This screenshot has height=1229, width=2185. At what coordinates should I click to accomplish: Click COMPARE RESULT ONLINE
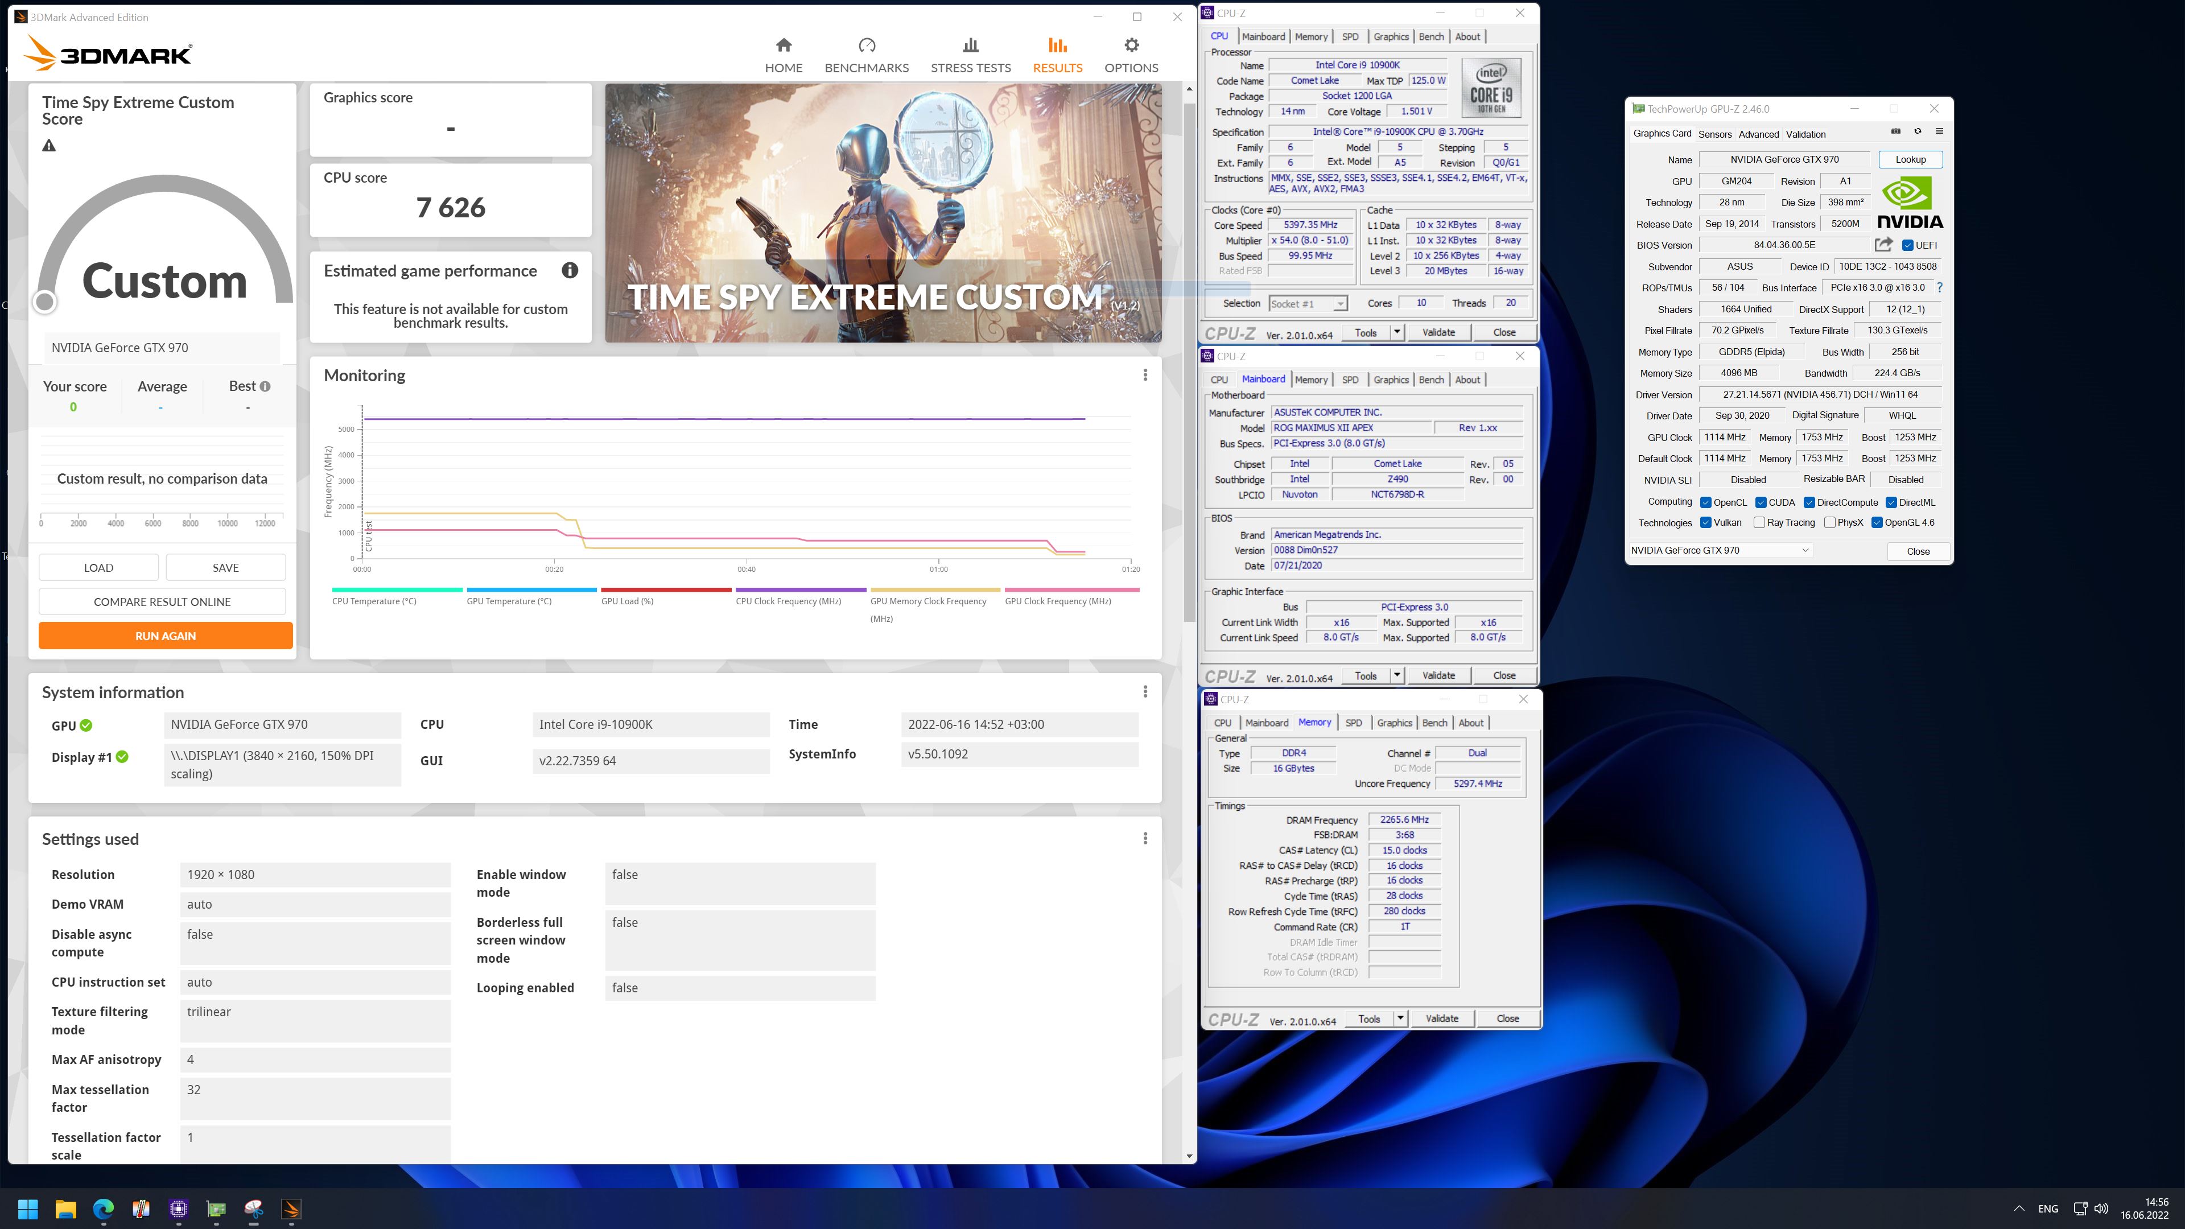point(162,601)
